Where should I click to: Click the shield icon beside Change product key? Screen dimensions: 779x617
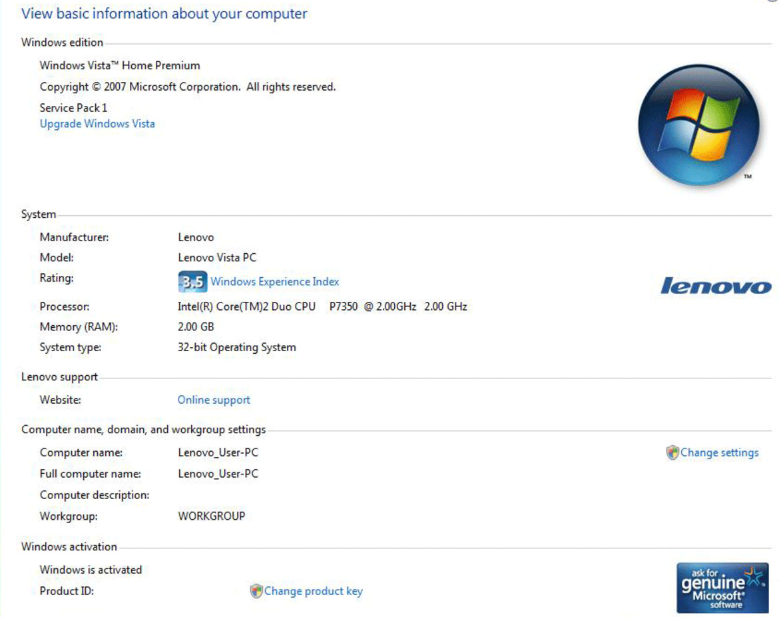point(256,590)
